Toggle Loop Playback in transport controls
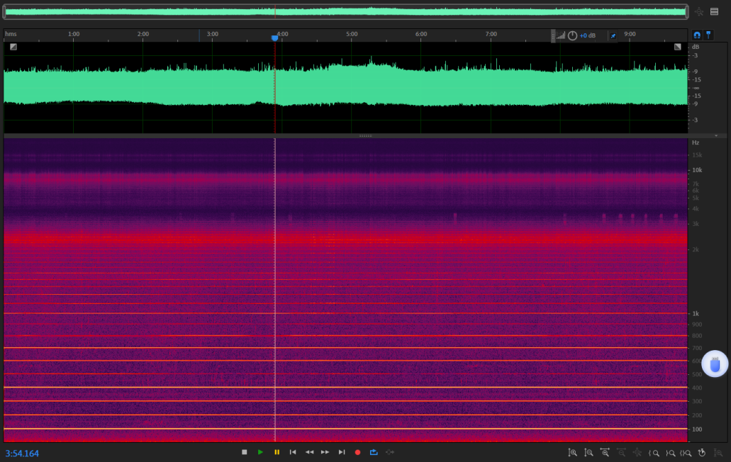 tap(374, 452)
